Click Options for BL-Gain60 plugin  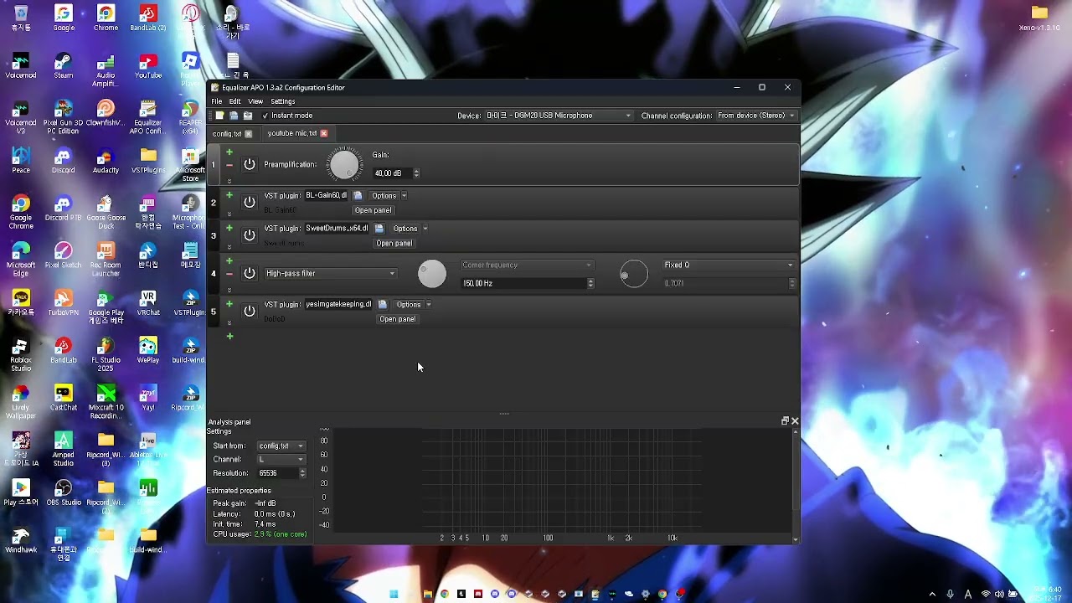pos(384,196)
